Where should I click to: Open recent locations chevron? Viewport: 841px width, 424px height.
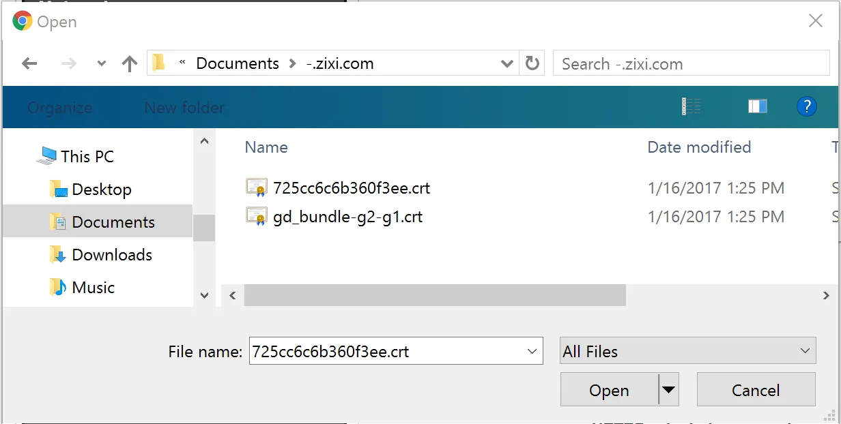(x=102, y=64)
